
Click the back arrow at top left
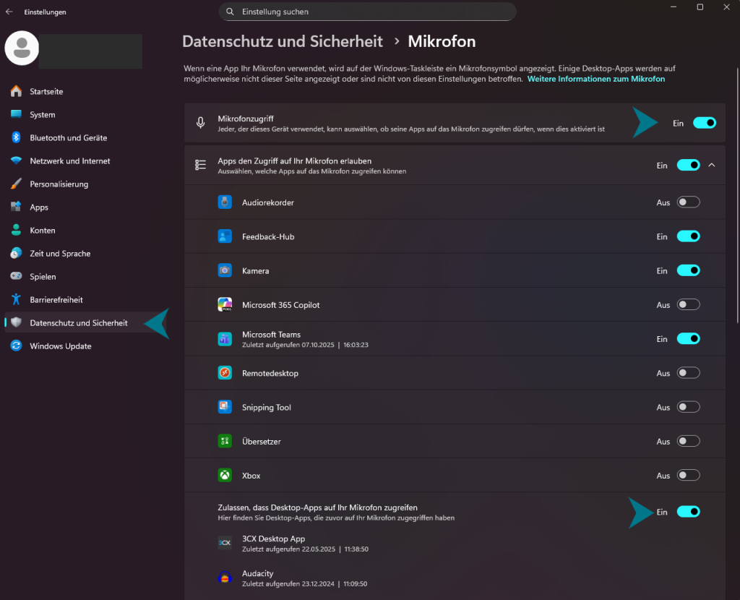[x=10, y=12]
